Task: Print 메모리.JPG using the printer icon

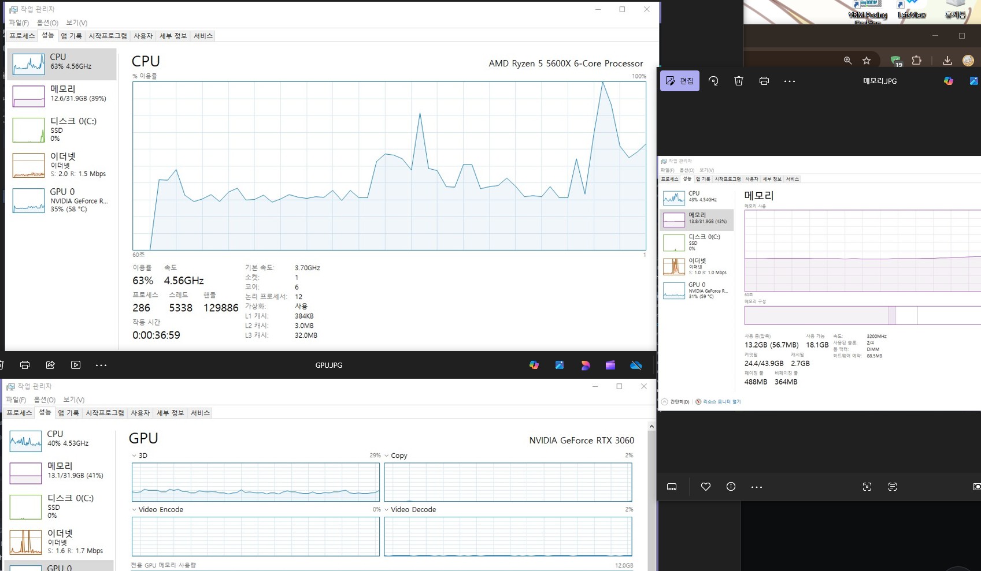Action: coord(764,81)
